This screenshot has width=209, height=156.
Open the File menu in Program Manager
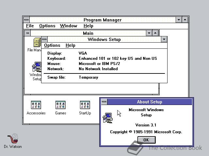click(30, 26)
